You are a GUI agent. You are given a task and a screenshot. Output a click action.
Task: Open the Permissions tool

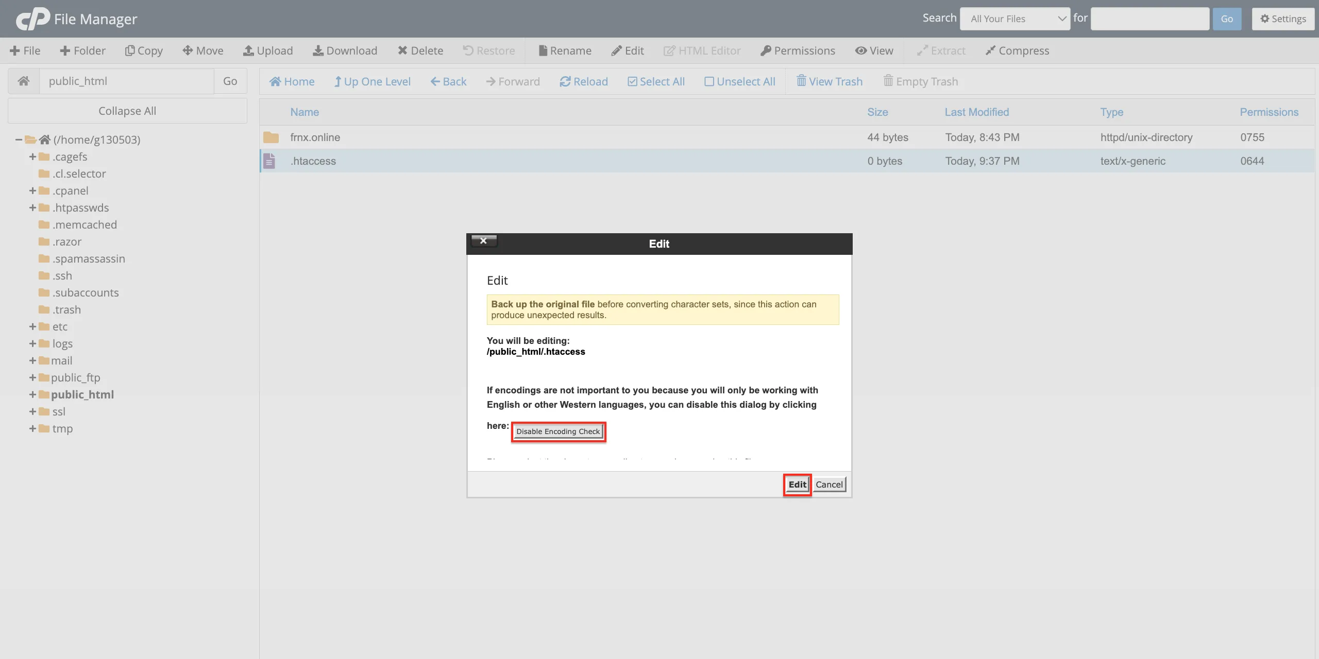point(798,50)
